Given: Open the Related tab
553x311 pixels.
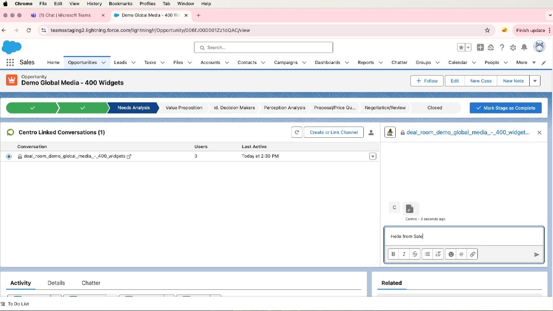Looking at the screenshot, I should click(391, 283).
